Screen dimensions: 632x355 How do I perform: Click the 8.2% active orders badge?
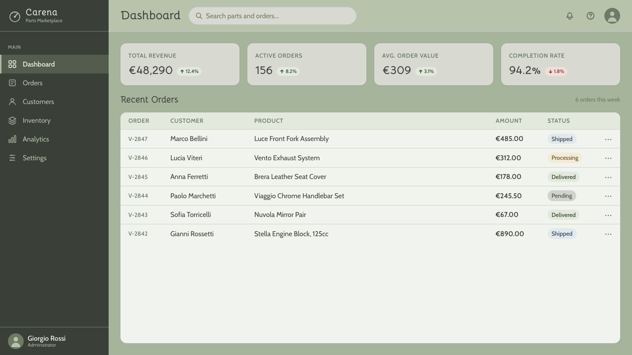(x=288, y=71)
